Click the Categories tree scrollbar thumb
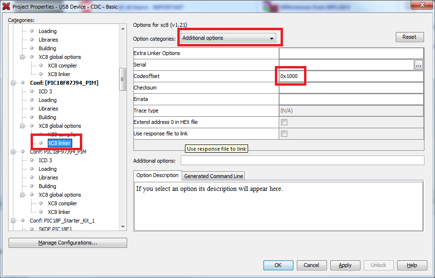435x278 pixels. (x=123, y=79)
